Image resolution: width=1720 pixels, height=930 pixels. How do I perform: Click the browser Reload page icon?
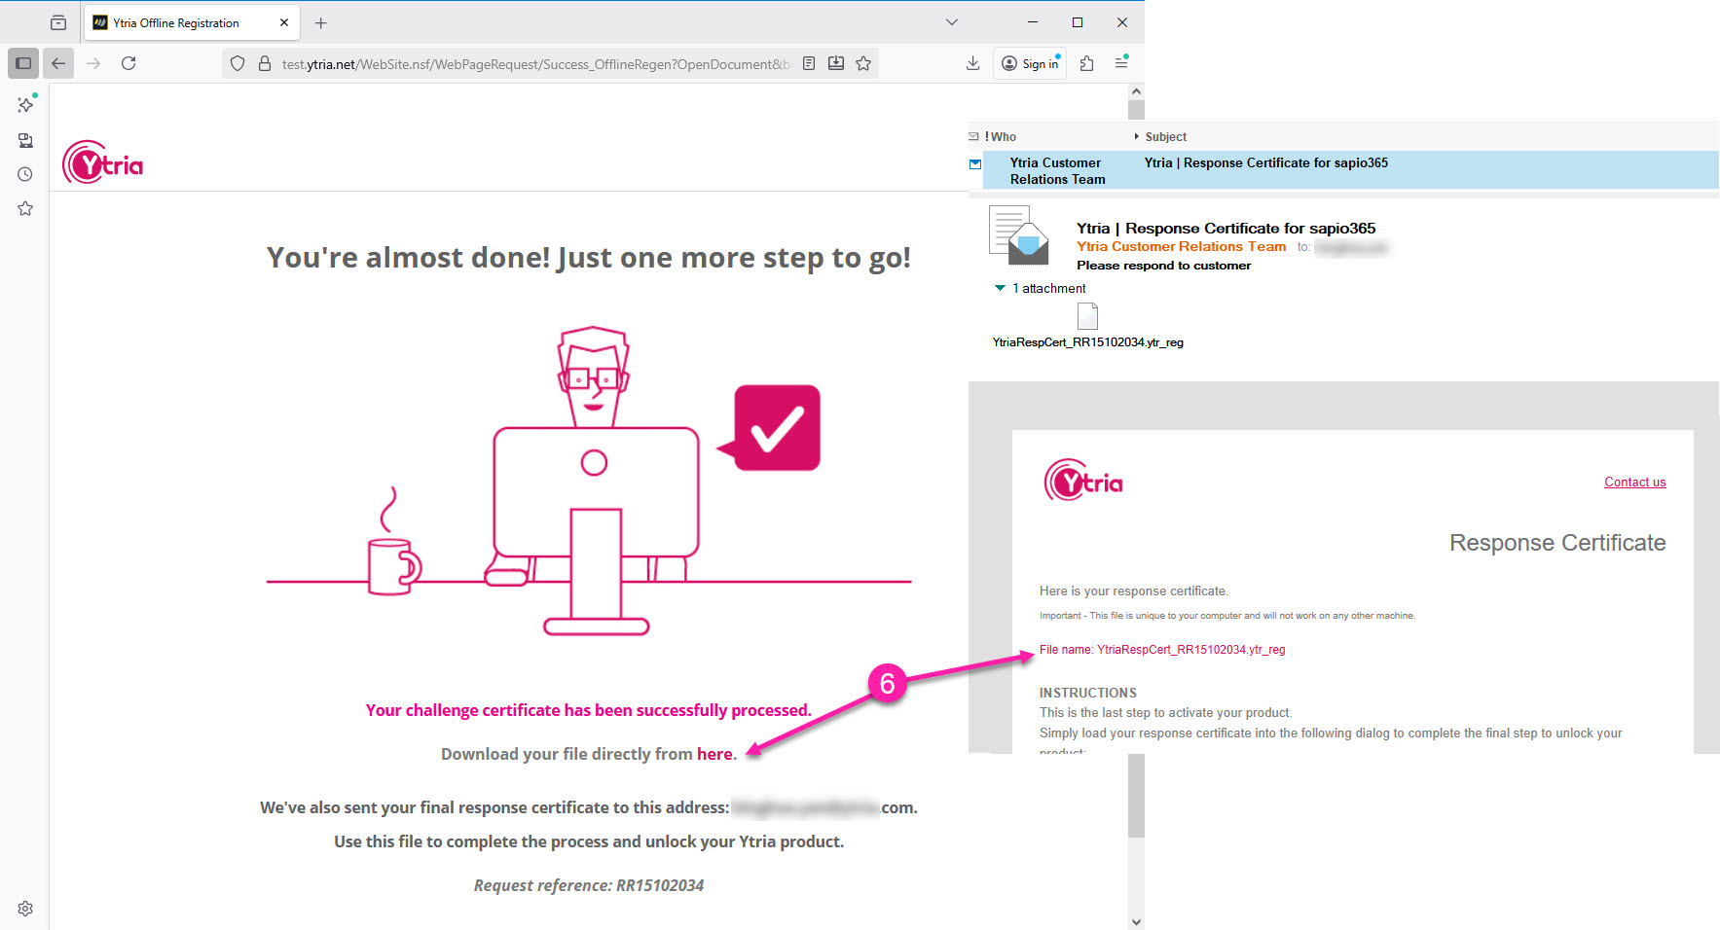[128, 63]
